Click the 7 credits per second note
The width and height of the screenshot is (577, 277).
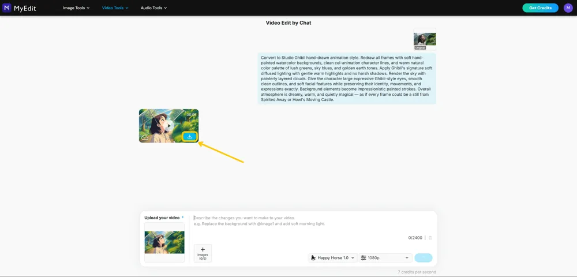(x=417, y=272)
